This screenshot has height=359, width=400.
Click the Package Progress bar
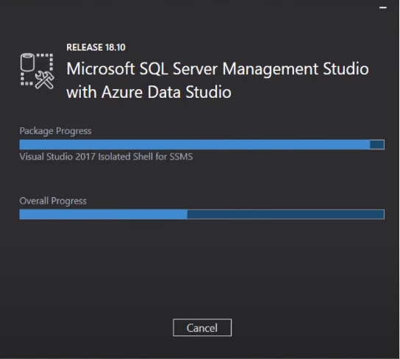(201, 144)
